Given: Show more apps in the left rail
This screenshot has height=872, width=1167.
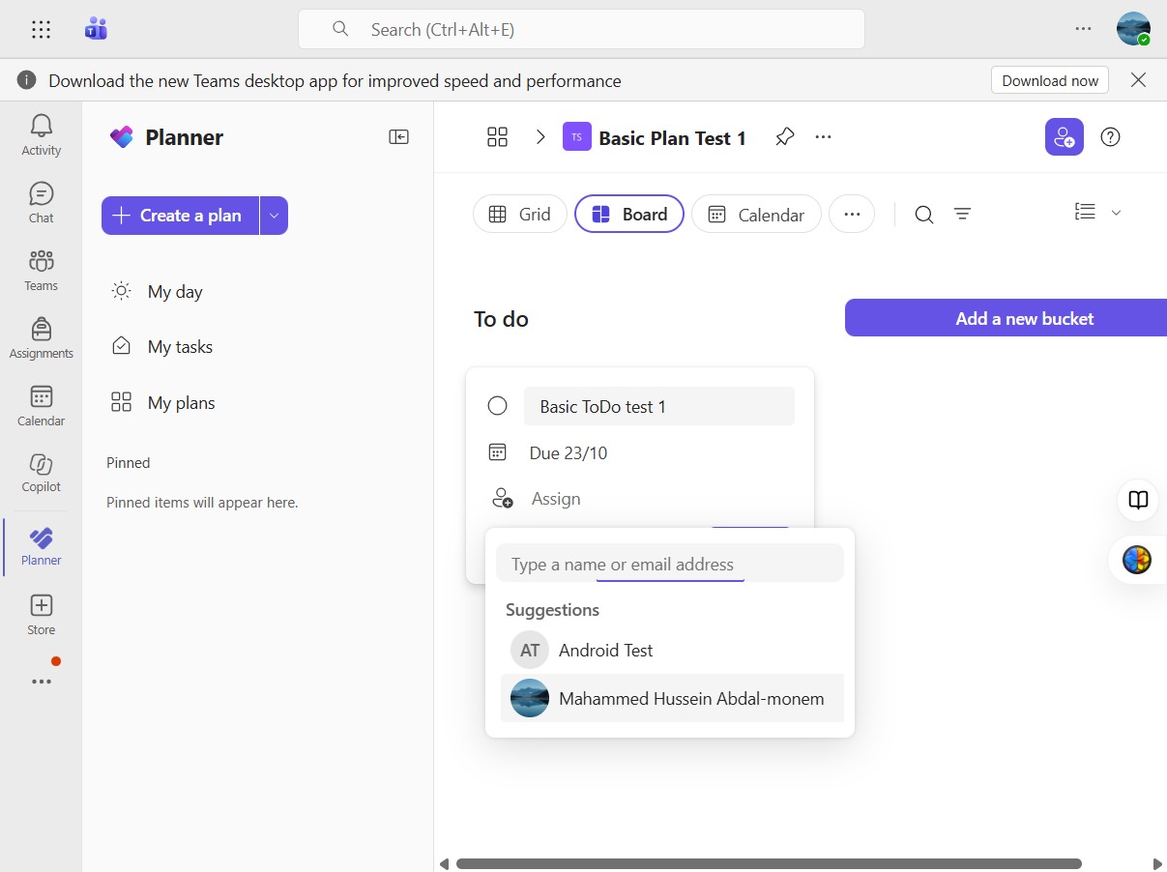Looking at the screenshot, I should 41,682.
